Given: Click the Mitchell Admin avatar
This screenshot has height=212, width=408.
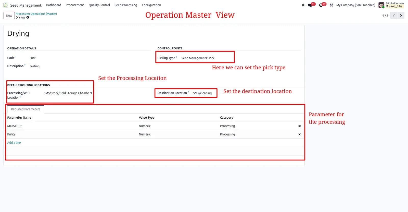Looking at the screenshot, I should click(381, 5).
